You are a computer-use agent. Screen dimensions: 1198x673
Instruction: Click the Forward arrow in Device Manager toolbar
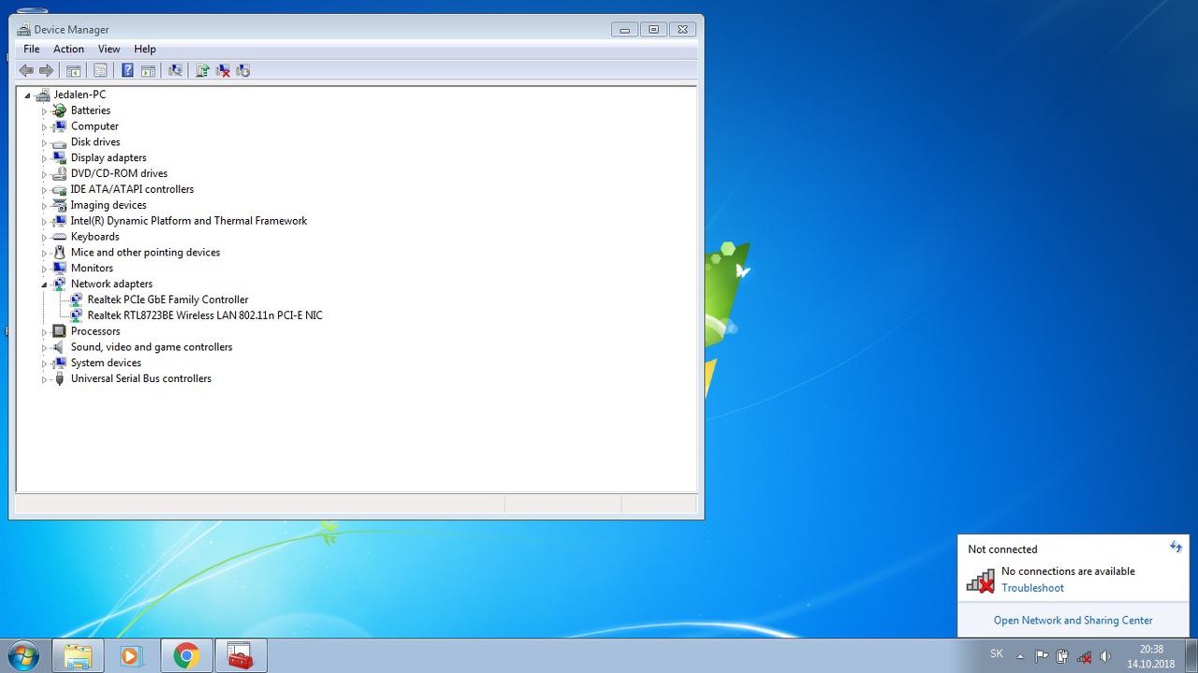pos(46,70)
